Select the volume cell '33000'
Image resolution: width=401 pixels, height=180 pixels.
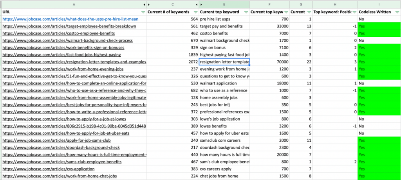tap(269, 26)
